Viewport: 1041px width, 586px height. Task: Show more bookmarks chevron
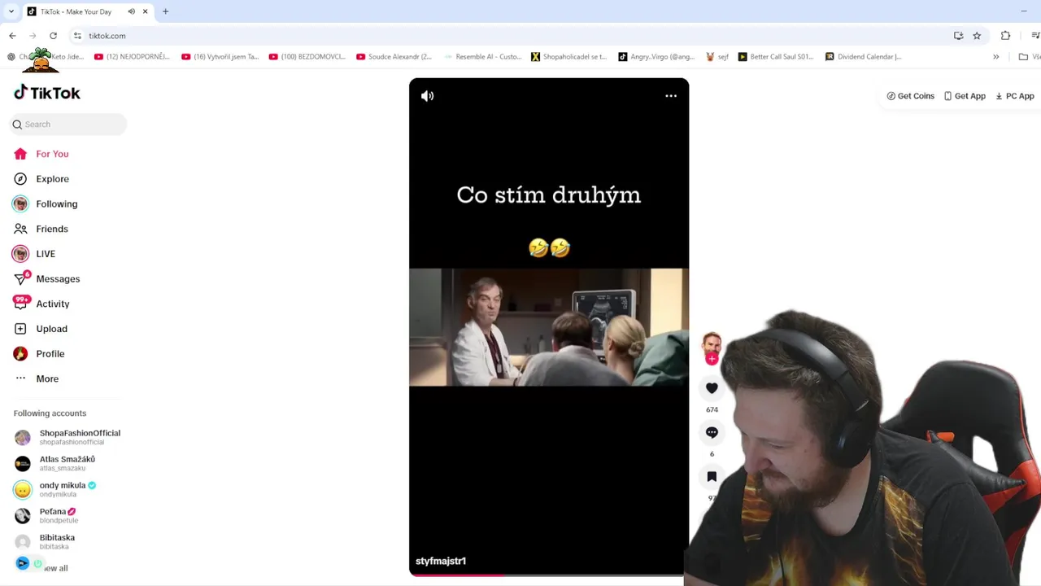click(995, 57)
